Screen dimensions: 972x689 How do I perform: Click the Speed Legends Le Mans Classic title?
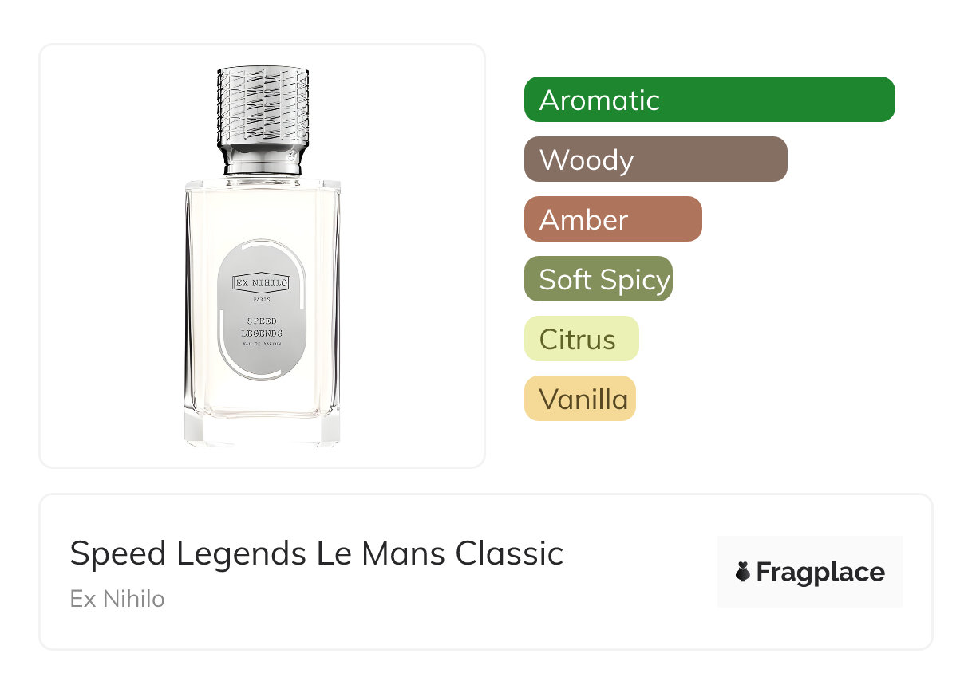click(316, 553)
